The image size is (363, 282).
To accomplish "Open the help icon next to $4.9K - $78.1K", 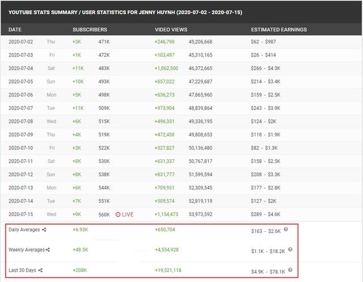I will pyautogui.click(x=290, y=270).
